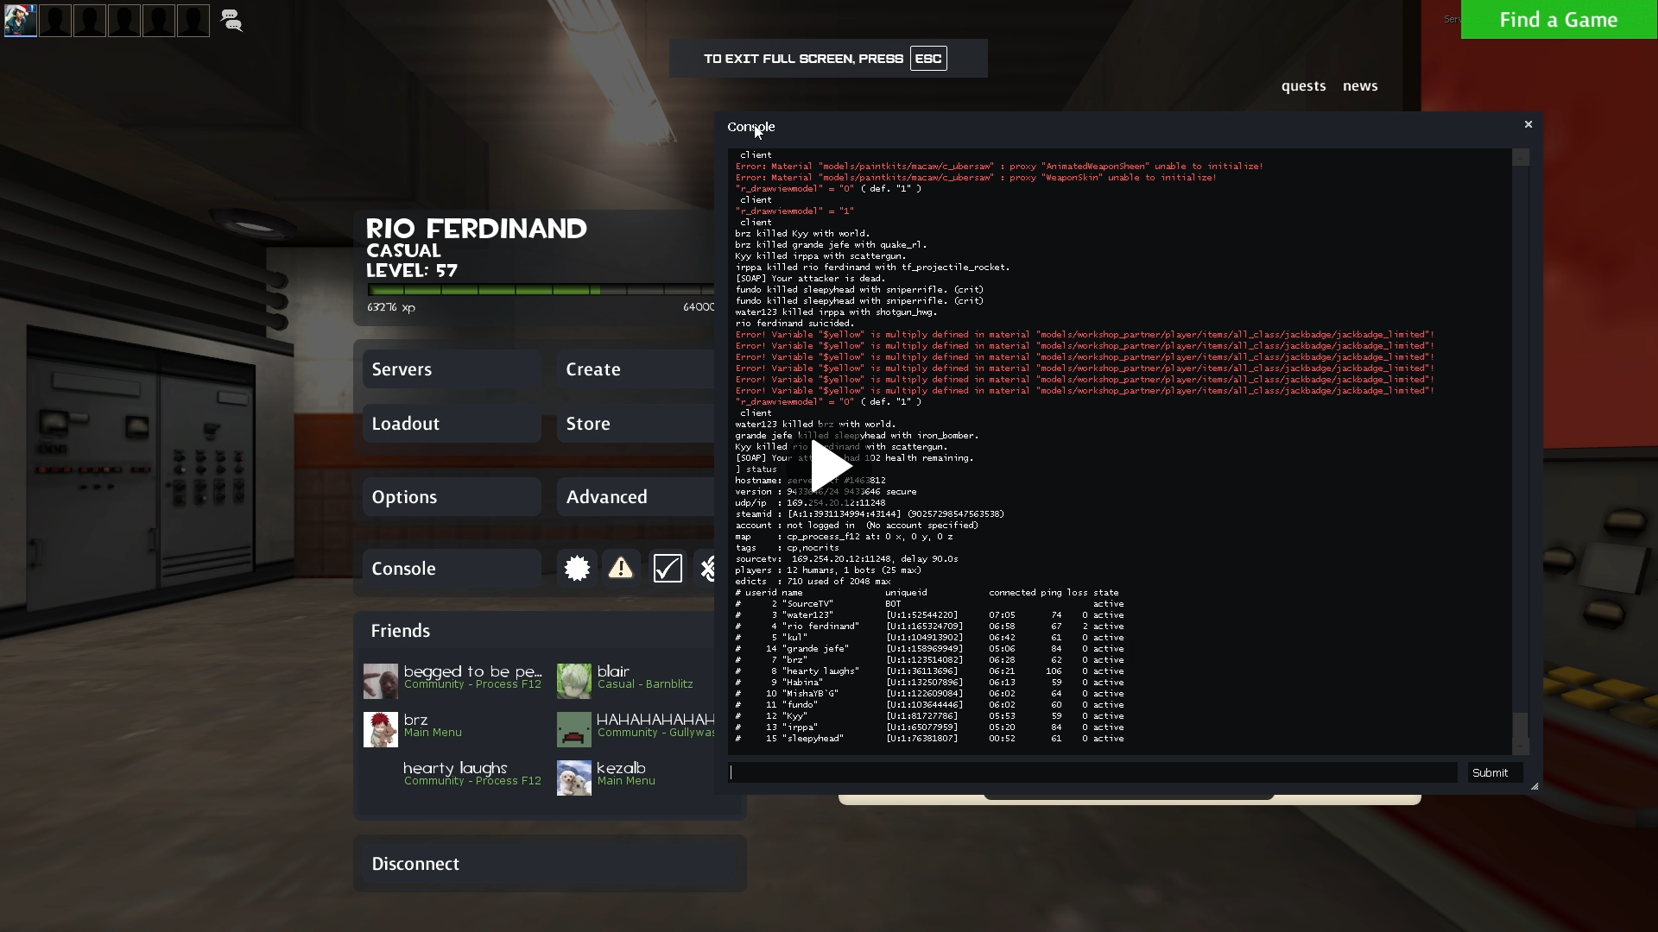
Task: Open the Servers browser
Action: click(x=452, y=369)
